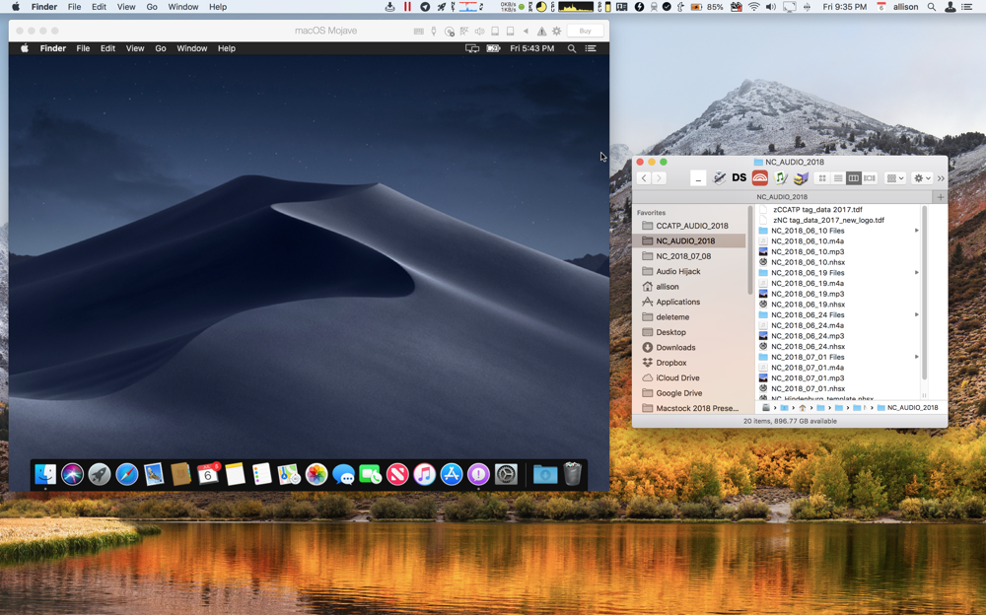Select Audio Hijack in Finder sidebar
Image resolution: width=986 pixels, height=615 pixels.
(678, 272)
